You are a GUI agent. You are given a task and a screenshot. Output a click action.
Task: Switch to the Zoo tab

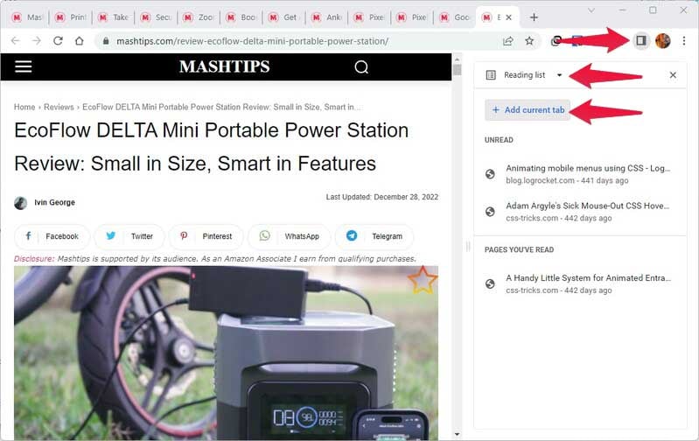199,17
